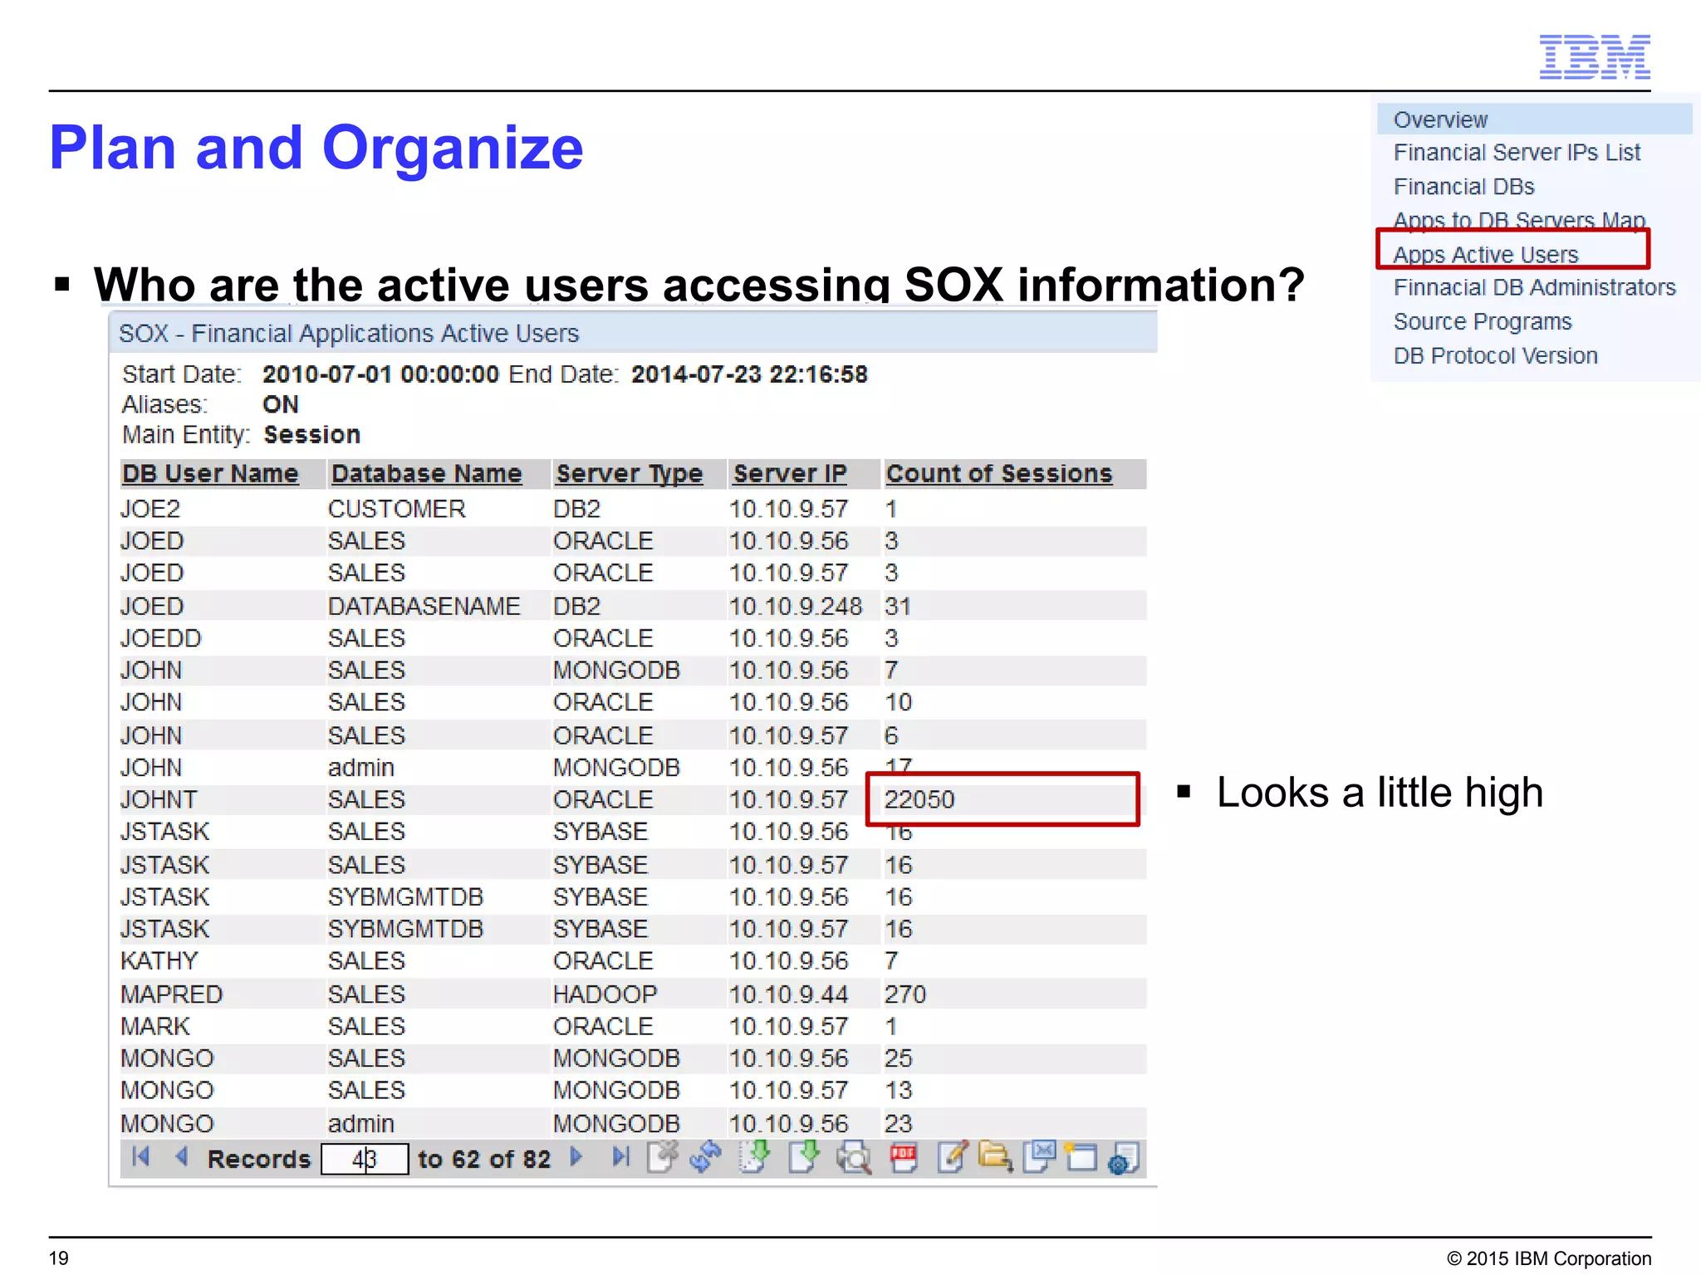Click the folder icon in toolbar

(995, 1157)
